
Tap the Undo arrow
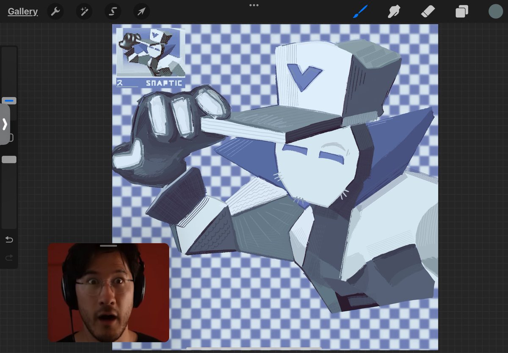coord(9,240)
